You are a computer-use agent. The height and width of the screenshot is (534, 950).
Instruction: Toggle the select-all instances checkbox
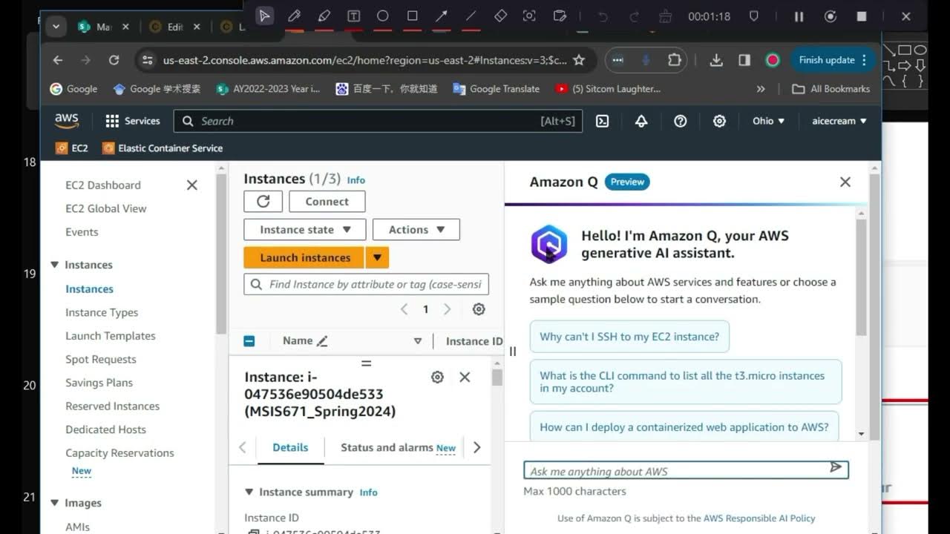point(249,341)
